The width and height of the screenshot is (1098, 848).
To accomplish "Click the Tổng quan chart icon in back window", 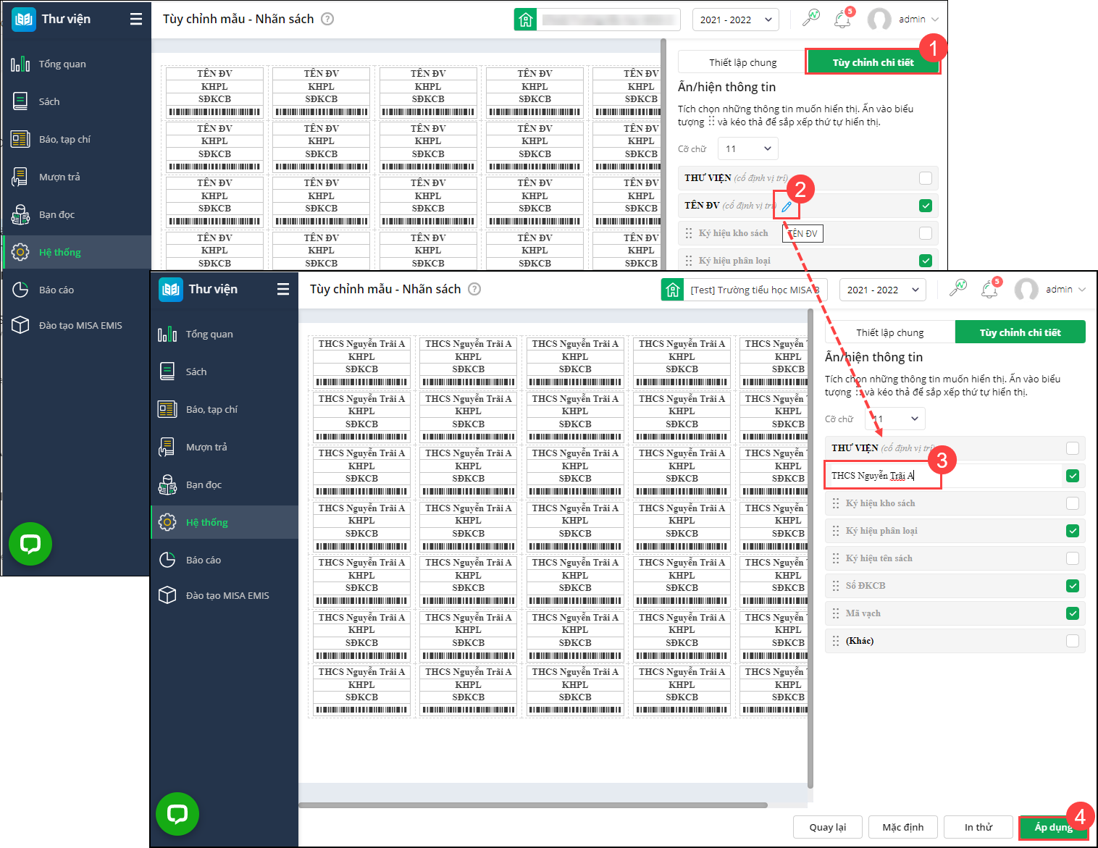I will coord(20,64).
